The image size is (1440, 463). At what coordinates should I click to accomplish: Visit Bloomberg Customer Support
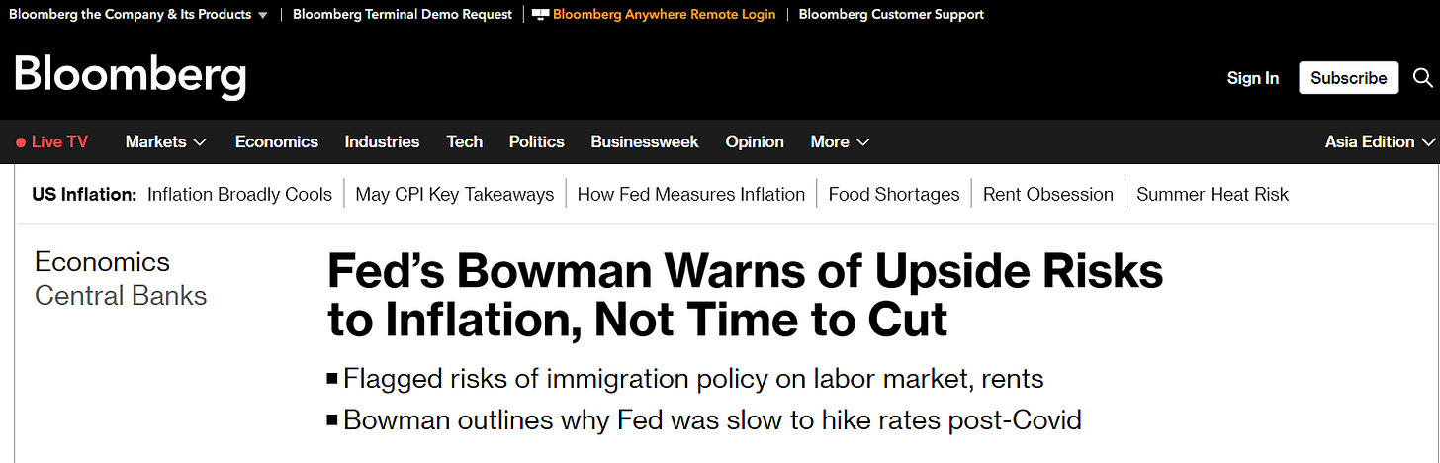pos(891,15)
